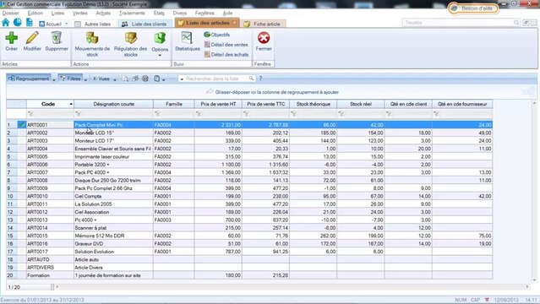Close the Liste des articles tab
Viewport: 540px width, 304px height.
pos(234,23)
